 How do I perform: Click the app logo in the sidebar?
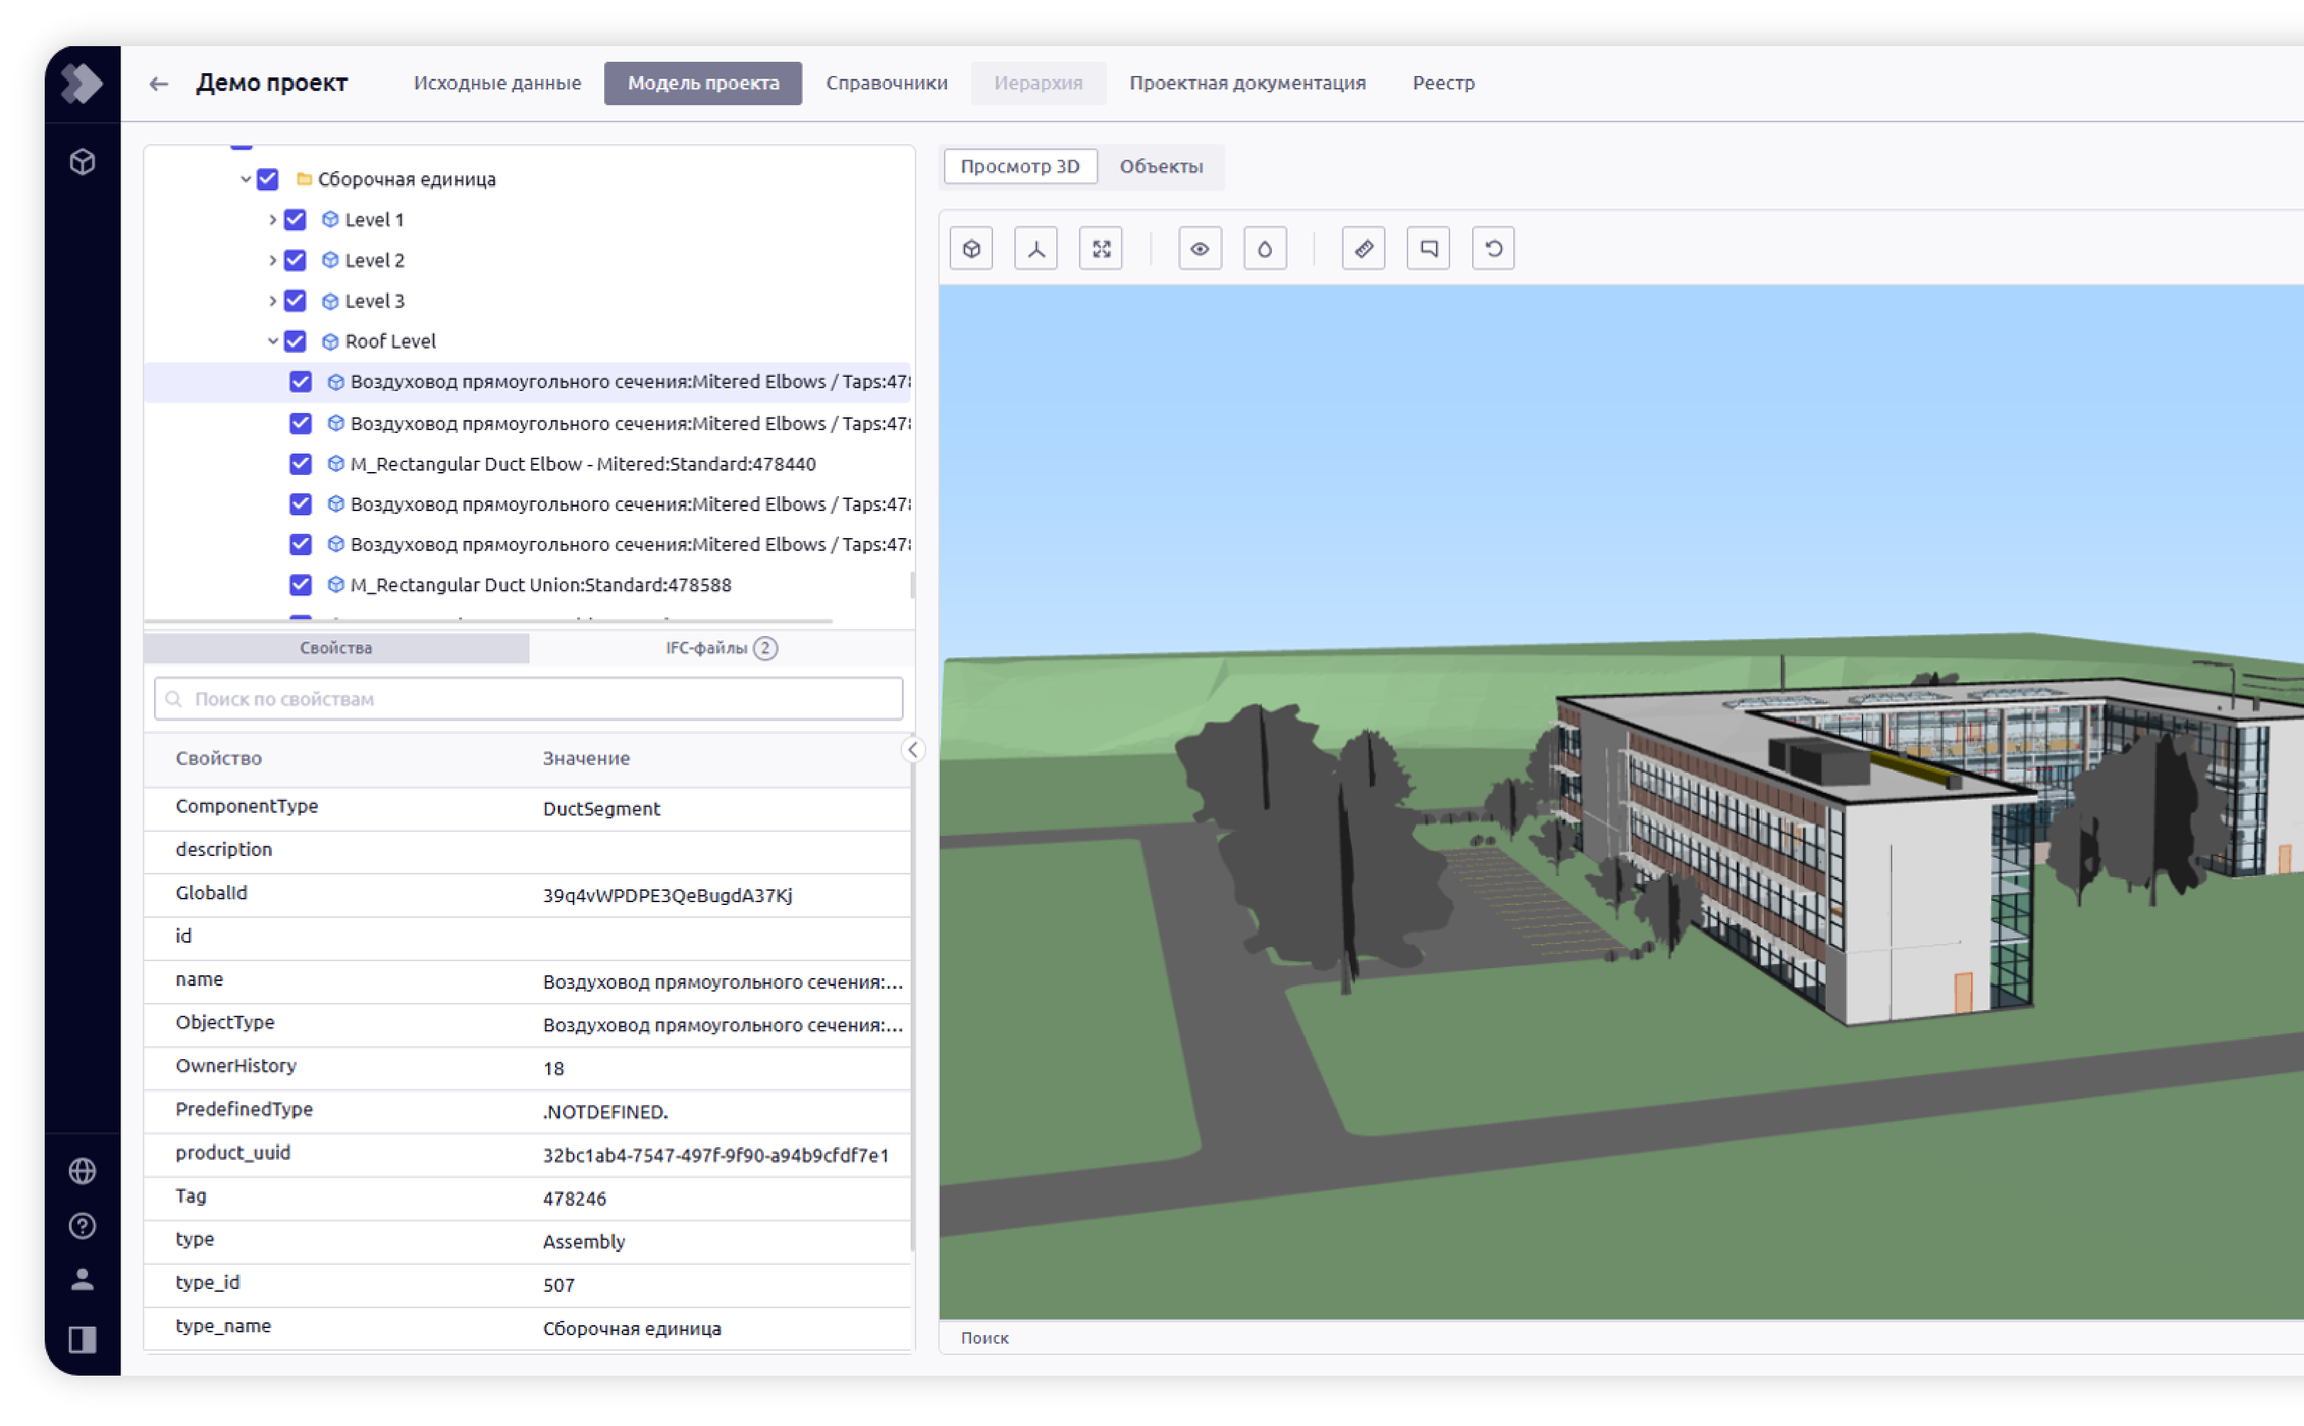pyautogui.click(x=82, y=83)
